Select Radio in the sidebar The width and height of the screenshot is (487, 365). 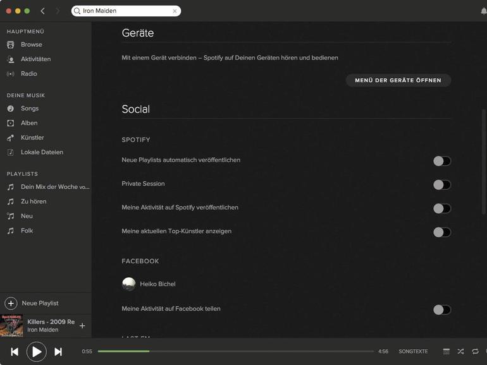pyautogui.click(x=29, y=74)
